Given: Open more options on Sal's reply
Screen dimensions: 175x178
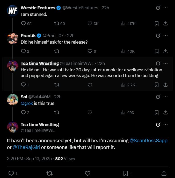Looking at the screenshot, I should [x=165, y=97].
